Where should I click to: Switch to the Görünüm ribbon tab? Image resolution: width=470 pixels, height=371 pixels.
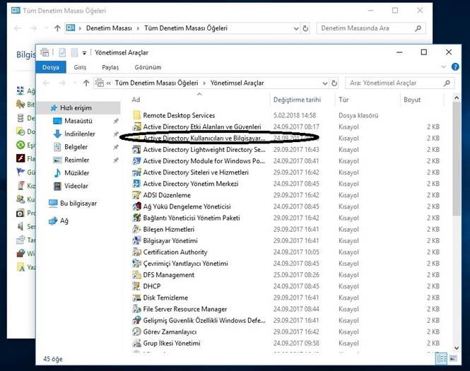148,67
